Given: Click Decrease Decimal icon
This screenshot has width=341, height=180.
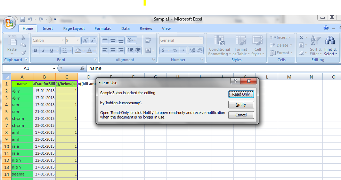Looking at the screenshot, I should (x=200, y=50).
